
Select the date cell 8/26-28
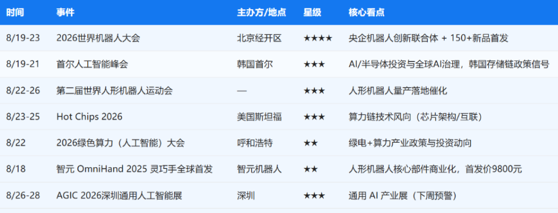pyautogui.click(x=23, y=196)
